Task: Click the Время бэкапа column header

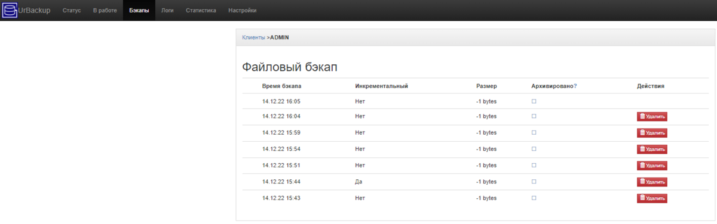Action: [x=282, y=86]
